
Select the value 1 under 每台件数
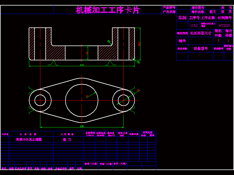point(228,41)
